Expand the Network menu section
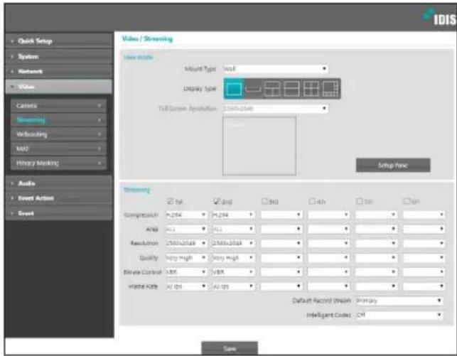Image resolution: width=457 pixels, height=356 pixels. 59,71
